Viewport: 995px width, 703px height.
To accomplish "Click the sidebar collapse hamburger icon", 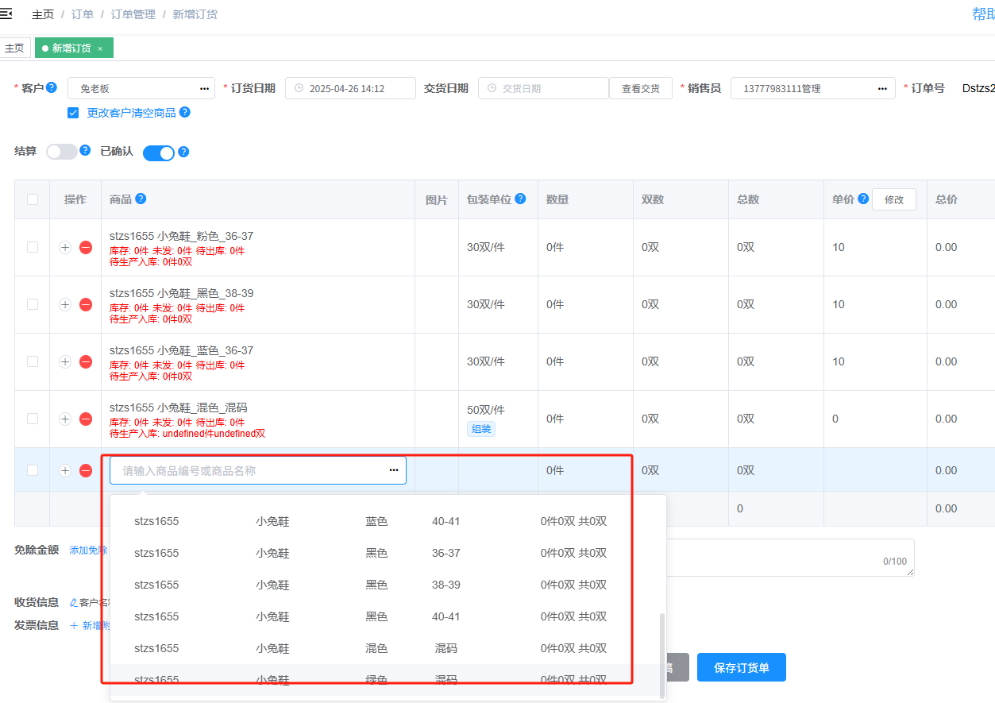I will click(x=6, y=14).
